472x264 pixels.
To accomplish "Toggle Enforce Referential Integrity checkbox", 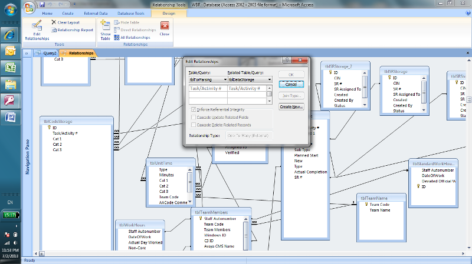I will click(194, 109).
